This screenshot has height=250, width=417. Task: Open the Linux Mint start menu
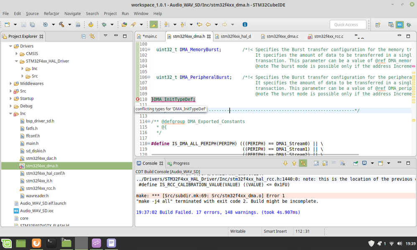tap(7, 243)
